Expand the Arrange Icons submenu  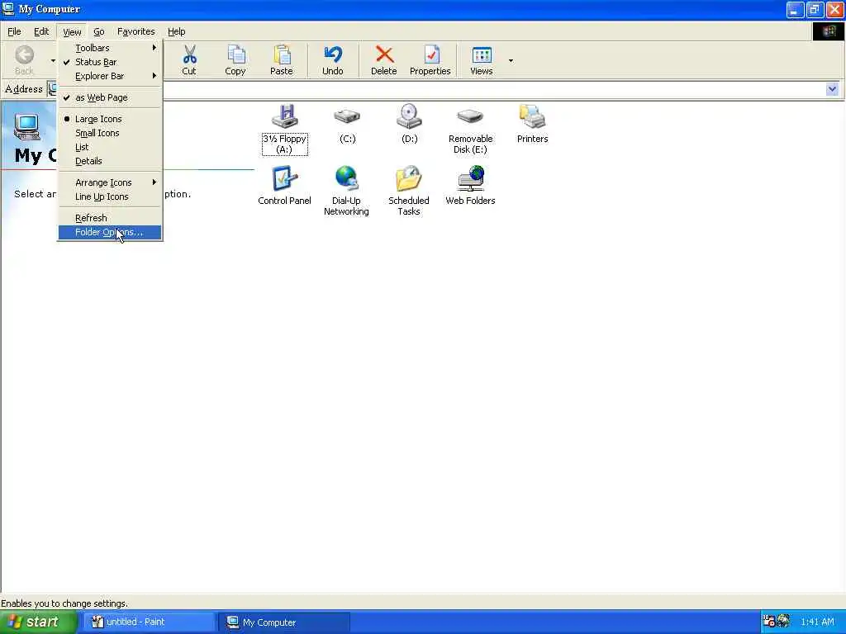110,182
